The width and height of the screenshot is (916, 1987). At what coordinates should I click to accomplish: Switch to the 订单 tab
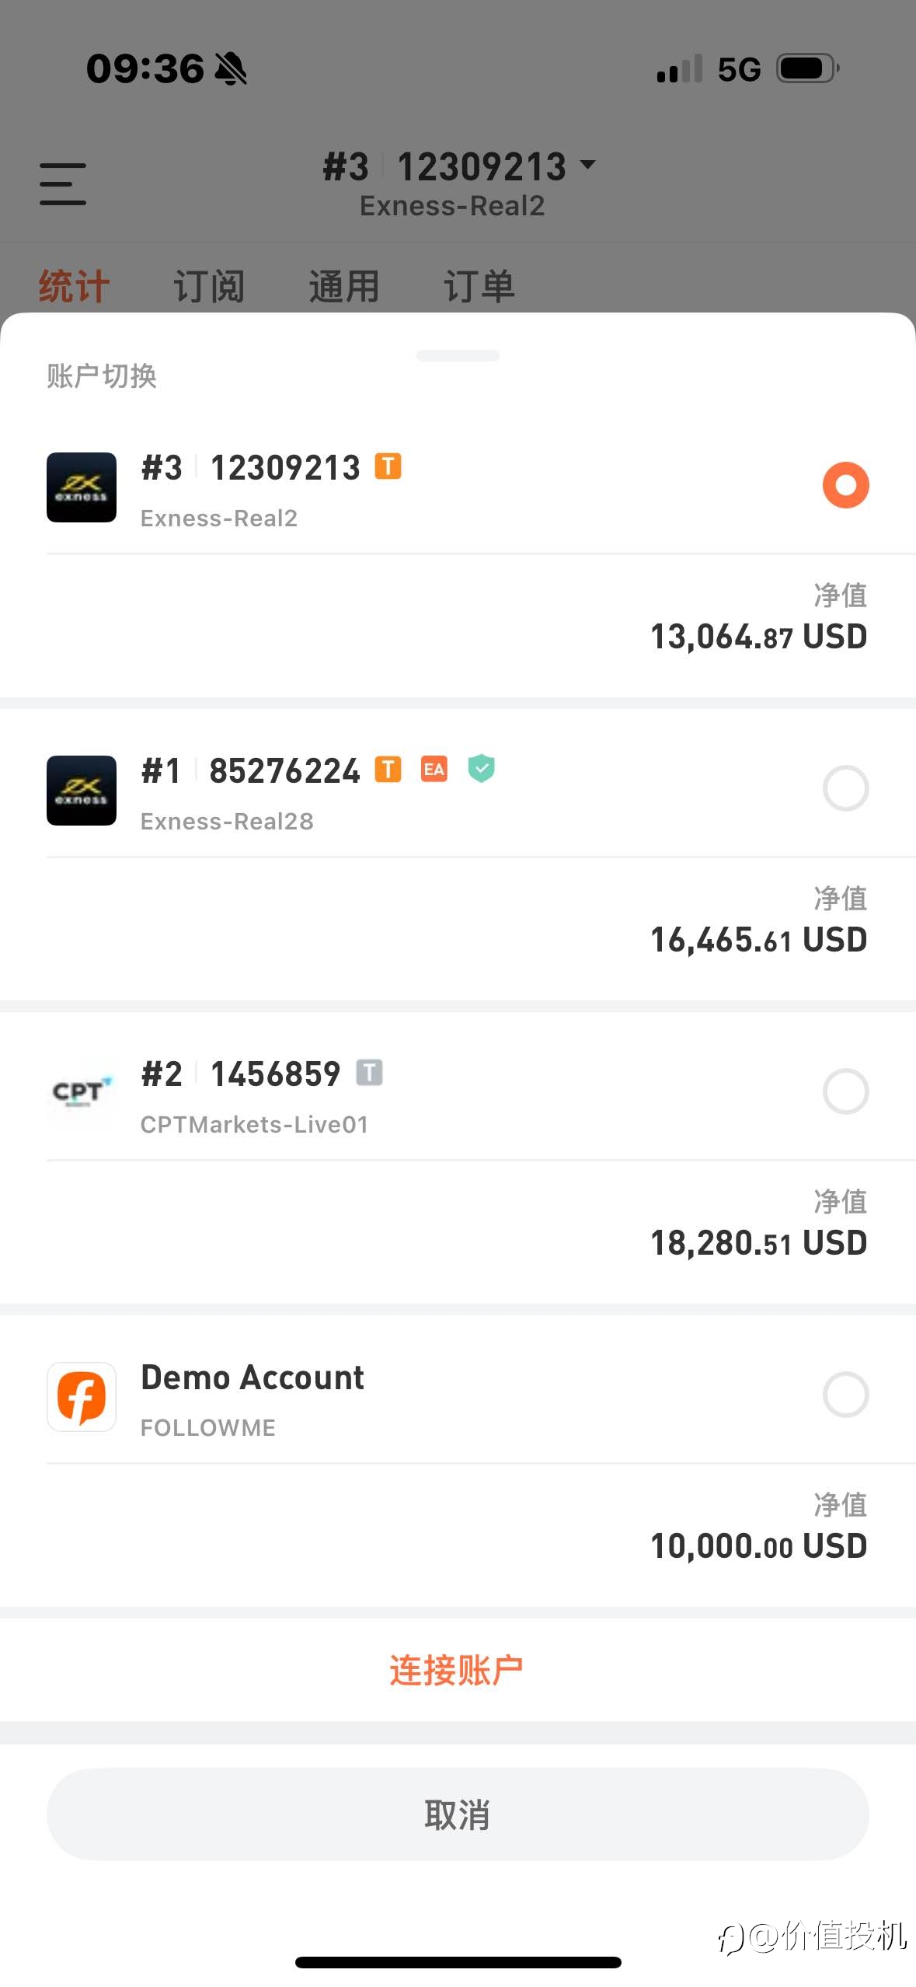pyautogui.click(x=479, y=286)
